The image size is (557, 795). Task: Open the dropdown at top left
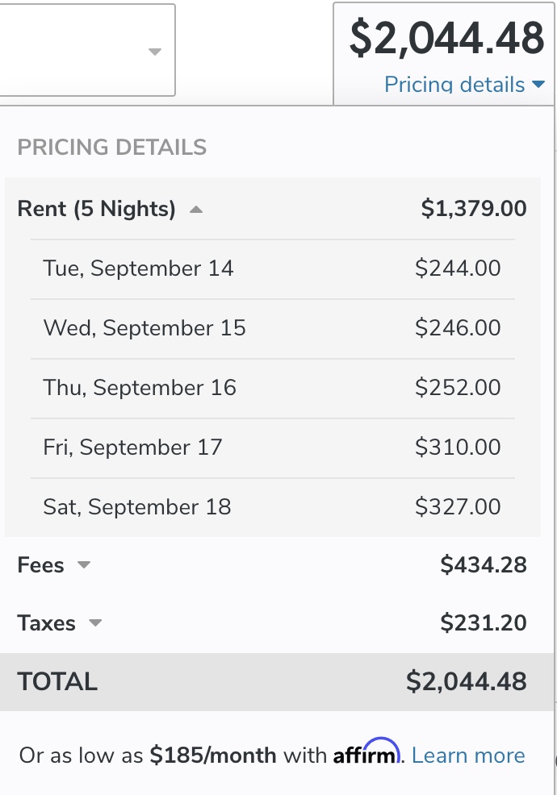[x=155, y=52]
